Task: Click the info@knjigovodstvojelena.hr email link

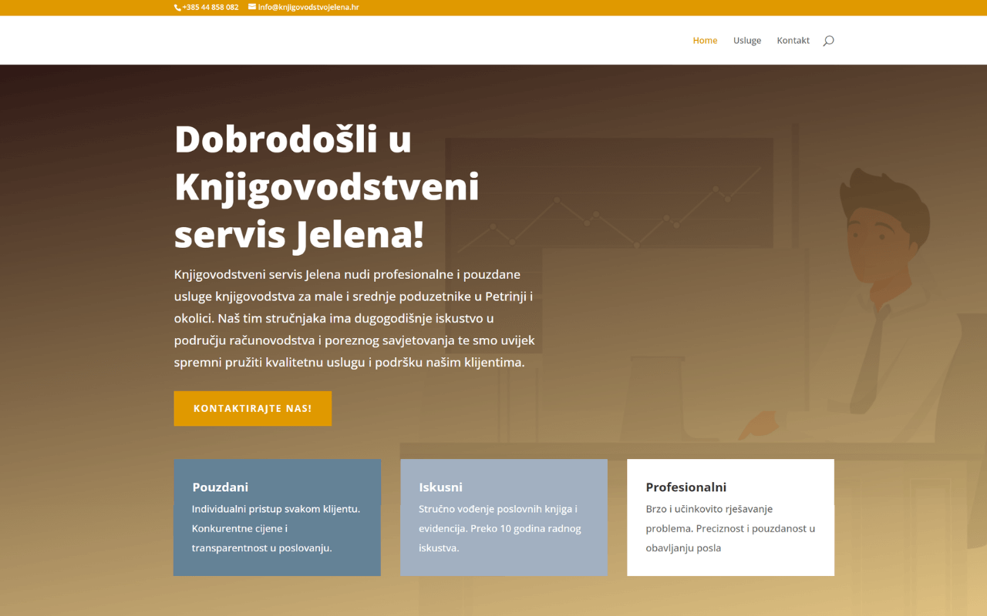Action: click(x=308, y=8)
